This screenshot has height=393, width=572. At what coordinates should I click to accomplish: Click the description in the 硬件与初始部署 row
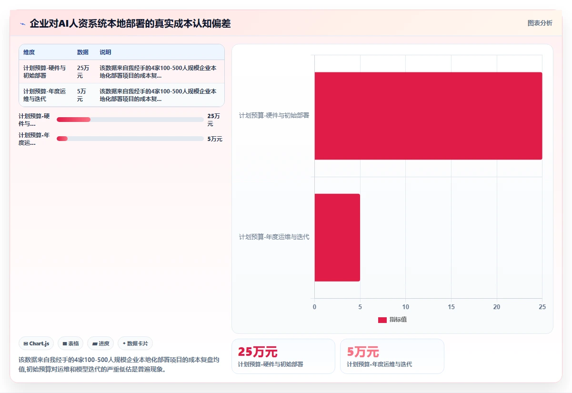click(x=159, y=72)
